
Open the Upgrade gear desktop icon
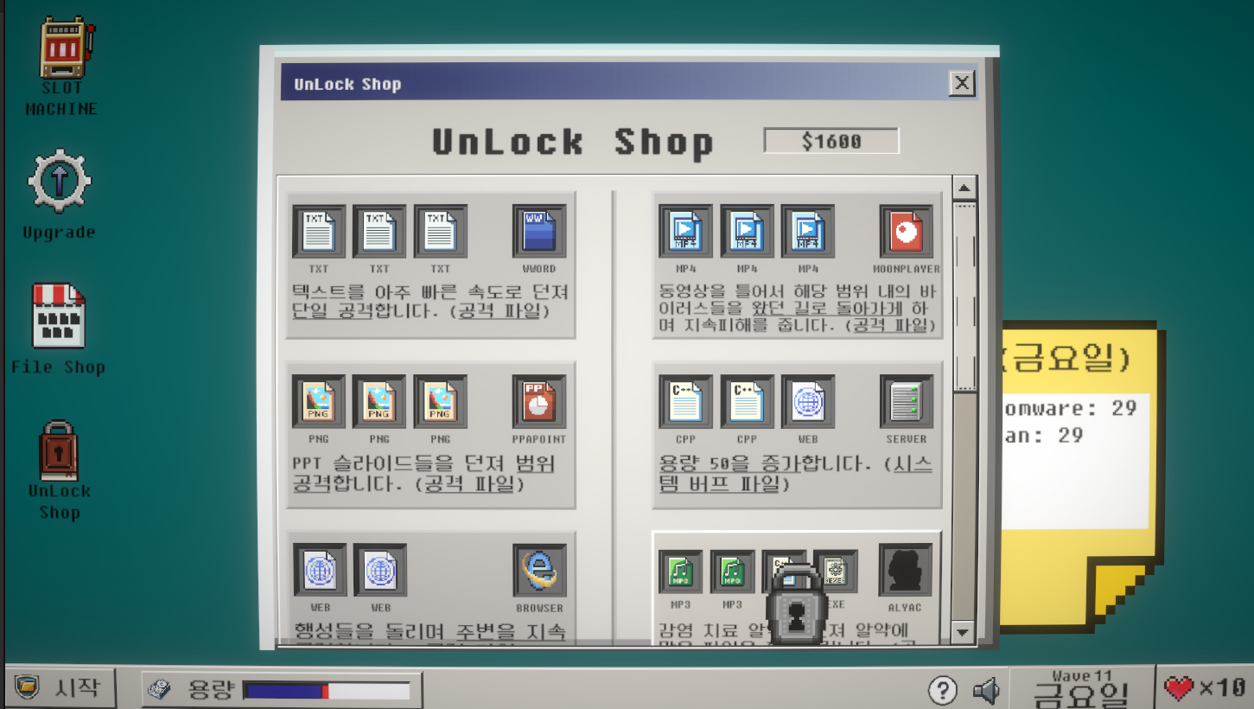point(59,182)
